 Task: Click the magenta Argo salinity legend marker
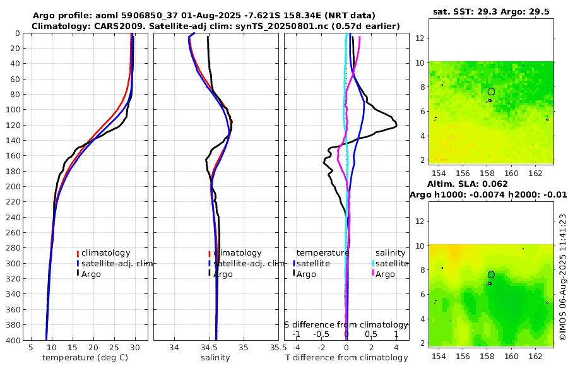373,274
